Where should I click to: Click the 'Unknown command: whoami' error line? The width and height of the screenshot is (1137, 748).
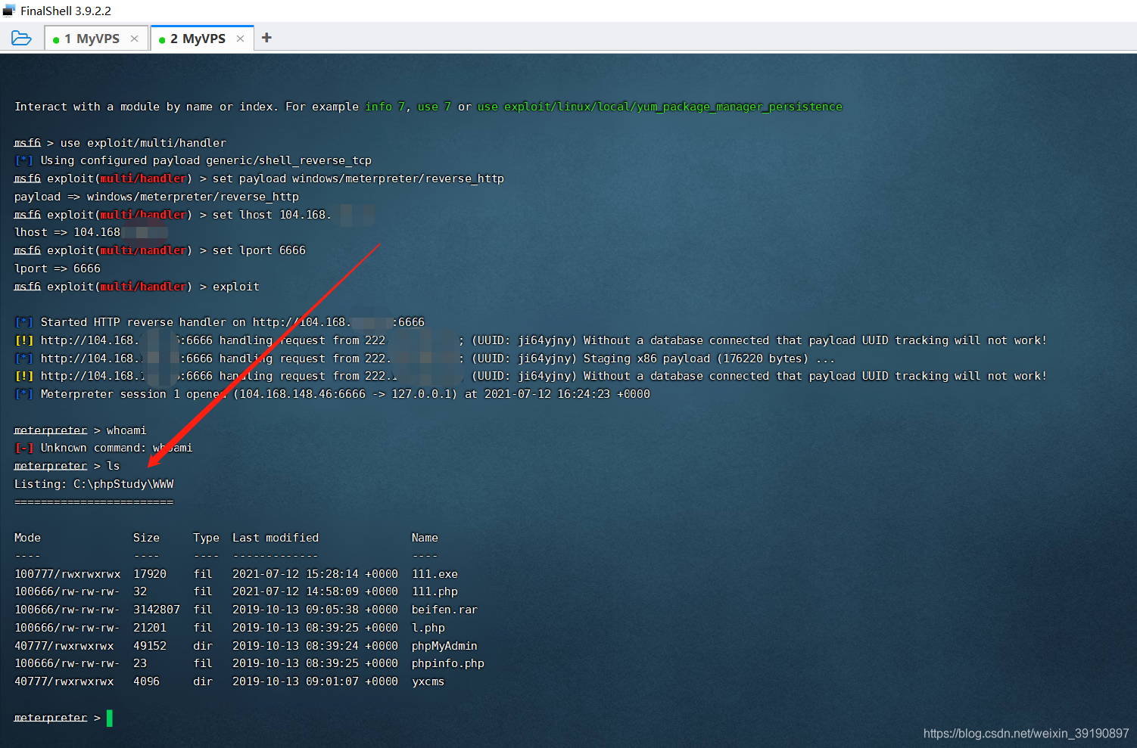104,448
